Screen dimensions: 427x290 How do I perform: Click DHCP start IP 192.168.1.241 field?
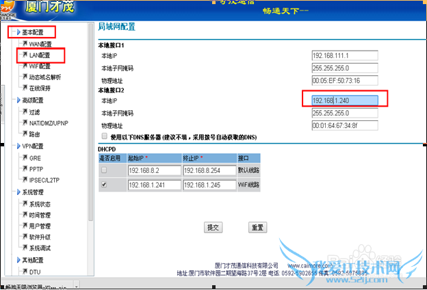pyautogui.click(x=155, y=185)
